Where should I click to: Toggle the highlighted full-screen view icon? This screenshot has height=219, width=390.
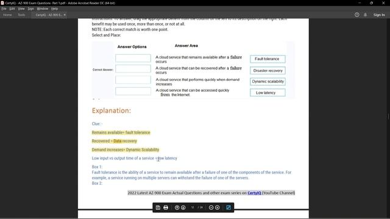click(x=229, y=207)
